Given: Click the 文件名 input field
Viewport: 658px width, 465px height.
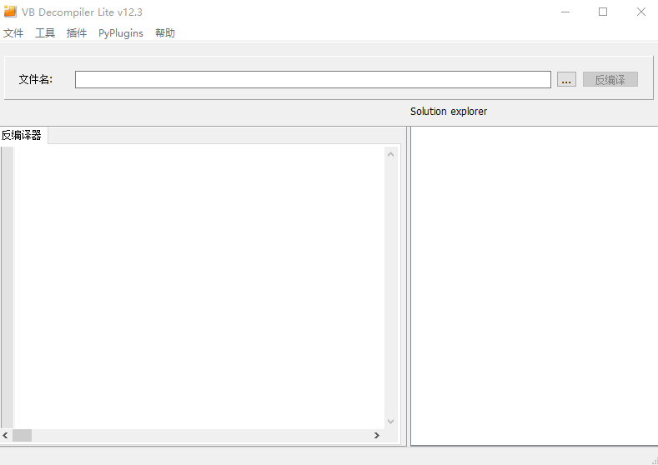Looking at the screenshot, I should coord(313,80).
